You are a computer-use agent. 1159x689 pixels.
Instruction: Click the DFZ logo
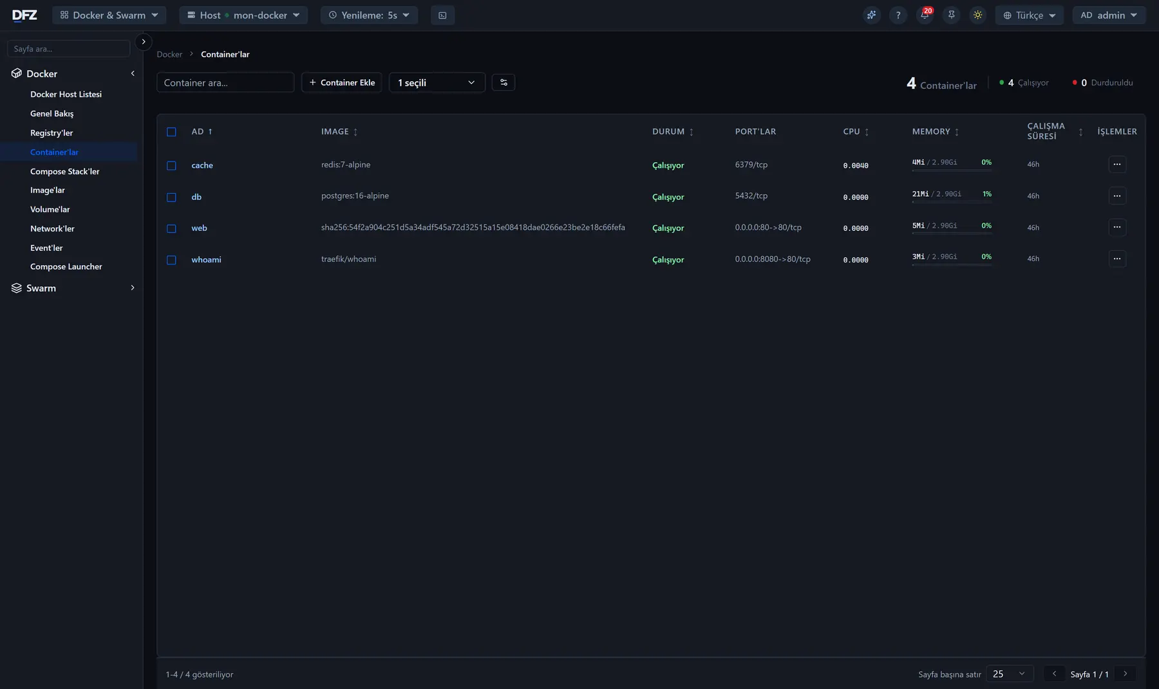click(24, 15)
